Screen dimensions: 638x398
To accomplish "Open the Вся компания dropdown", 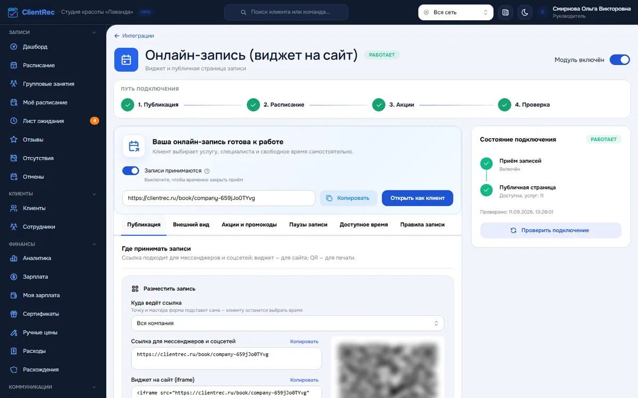I will pos(288,323).
